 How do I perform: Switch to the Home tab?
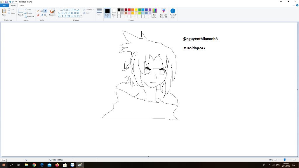pyautogui.click(x=13, y=6)
